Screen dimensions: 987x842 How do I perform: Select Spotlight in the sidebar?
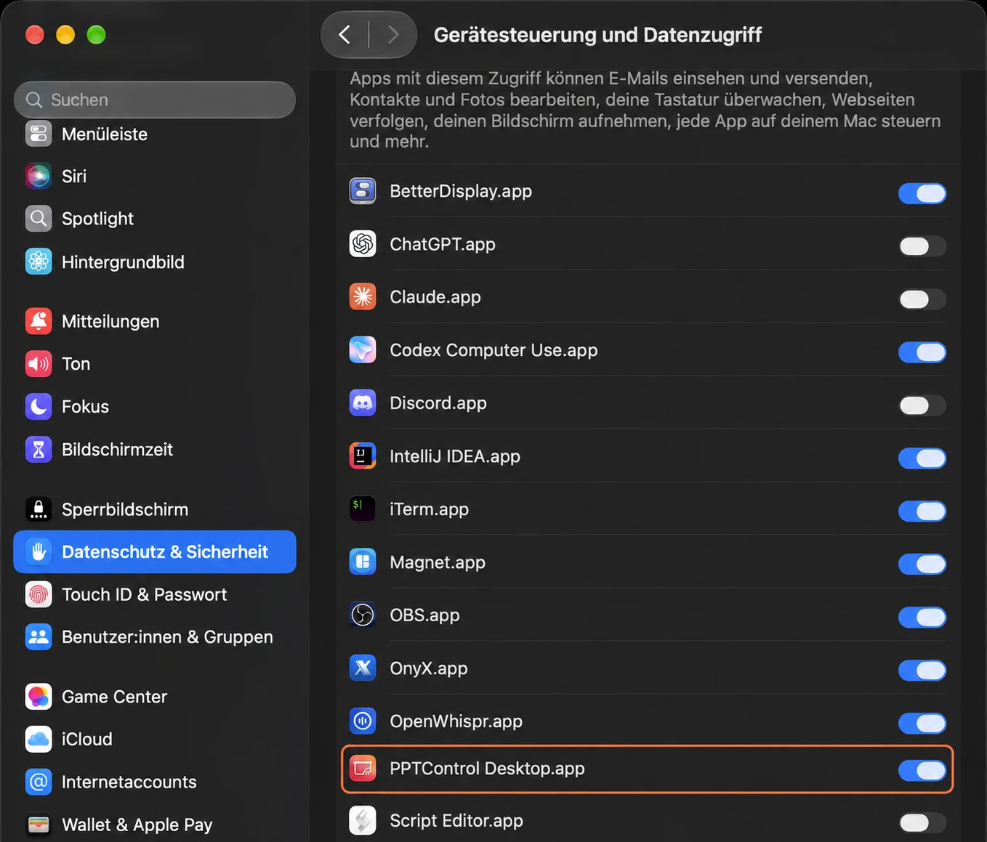pos(155,219)
